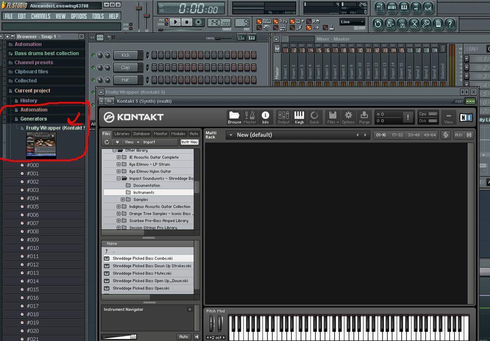490x341 pixels.
Task: Switch to Kontakt Libraries tab
Action: 121,134
